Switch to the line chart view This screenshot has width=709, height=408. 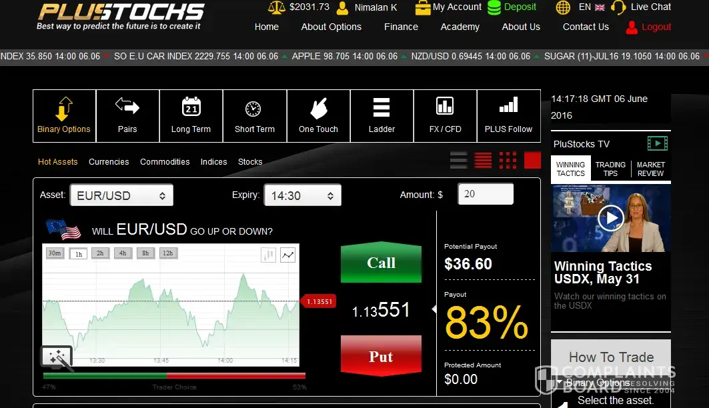[287, 255]
